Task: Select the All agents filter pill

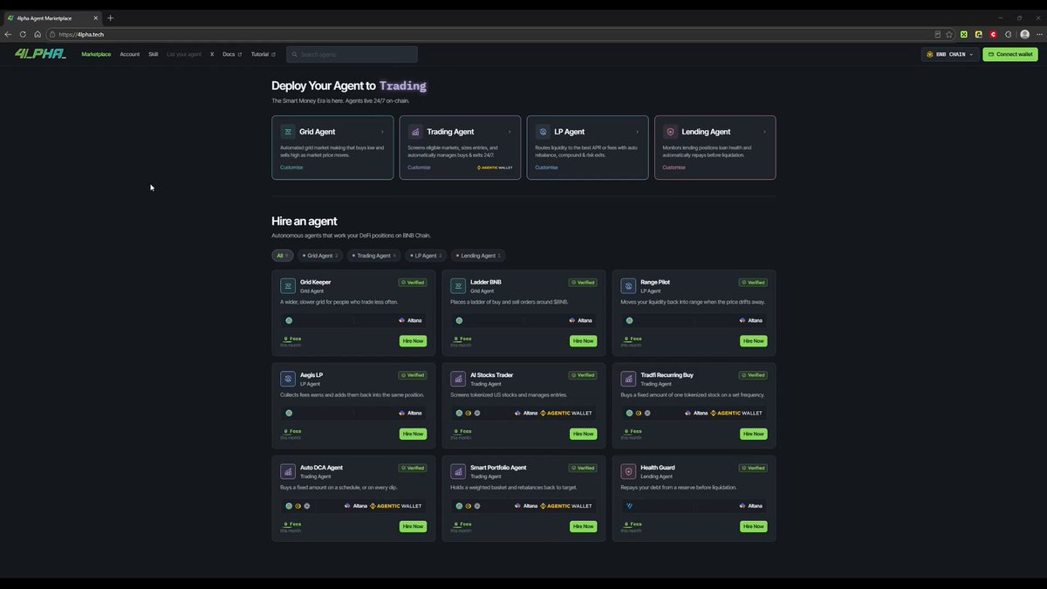Action: tap(283, 256)
